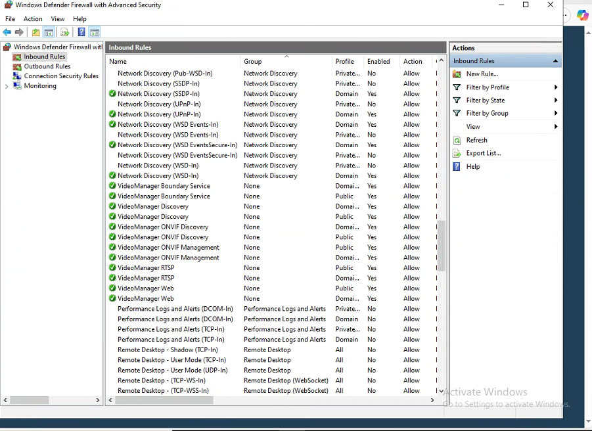Open the File menu
The width and height of the screenshot is (592, 431).
click(x=11, y=19)
